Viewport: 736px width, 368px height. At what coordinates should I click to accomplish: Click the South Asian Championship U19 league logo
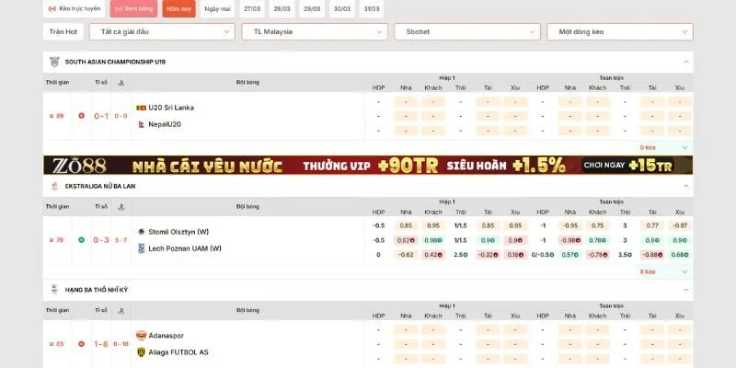(x=54, y=62)
